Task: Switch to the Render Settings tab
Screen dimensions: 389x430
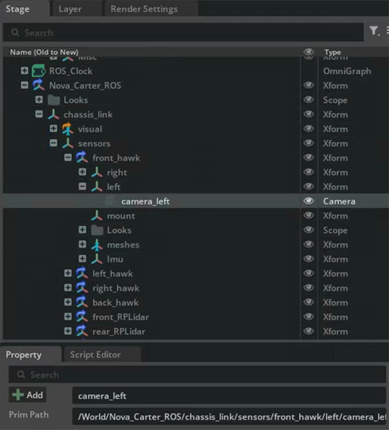Action: (144, 9)
